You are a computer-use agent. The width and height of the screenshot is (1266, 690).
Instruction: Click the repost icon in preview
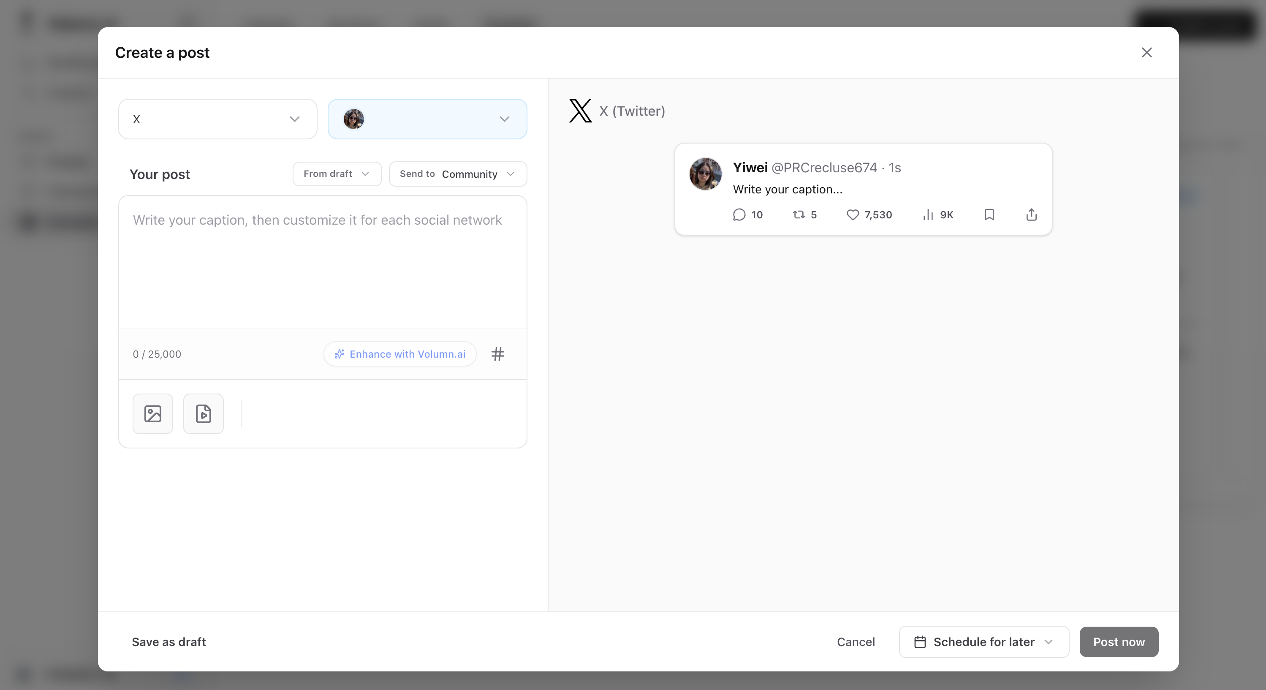point(799,215)
